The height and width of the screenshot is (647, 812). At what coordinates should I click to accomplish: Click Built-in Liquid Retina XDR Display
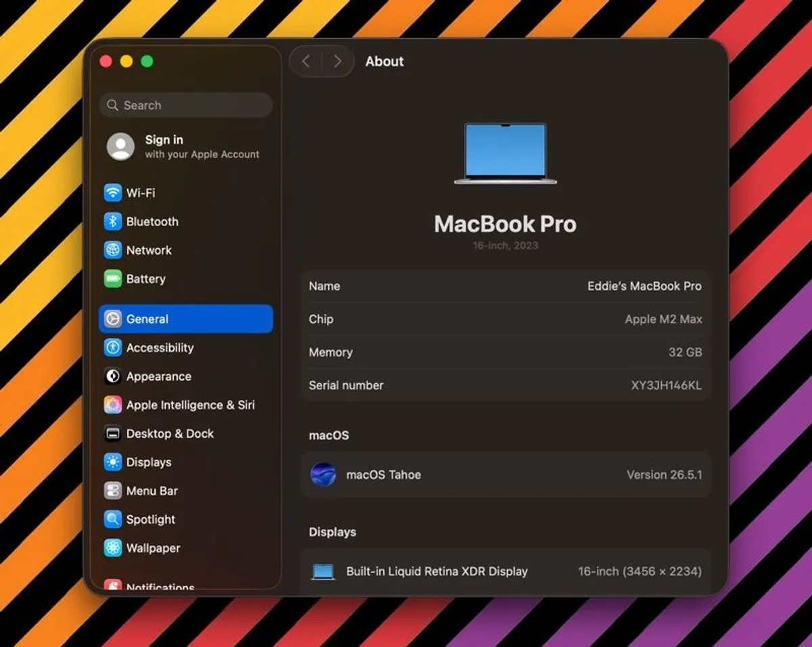pyautogui.click(x=437, y=571)
